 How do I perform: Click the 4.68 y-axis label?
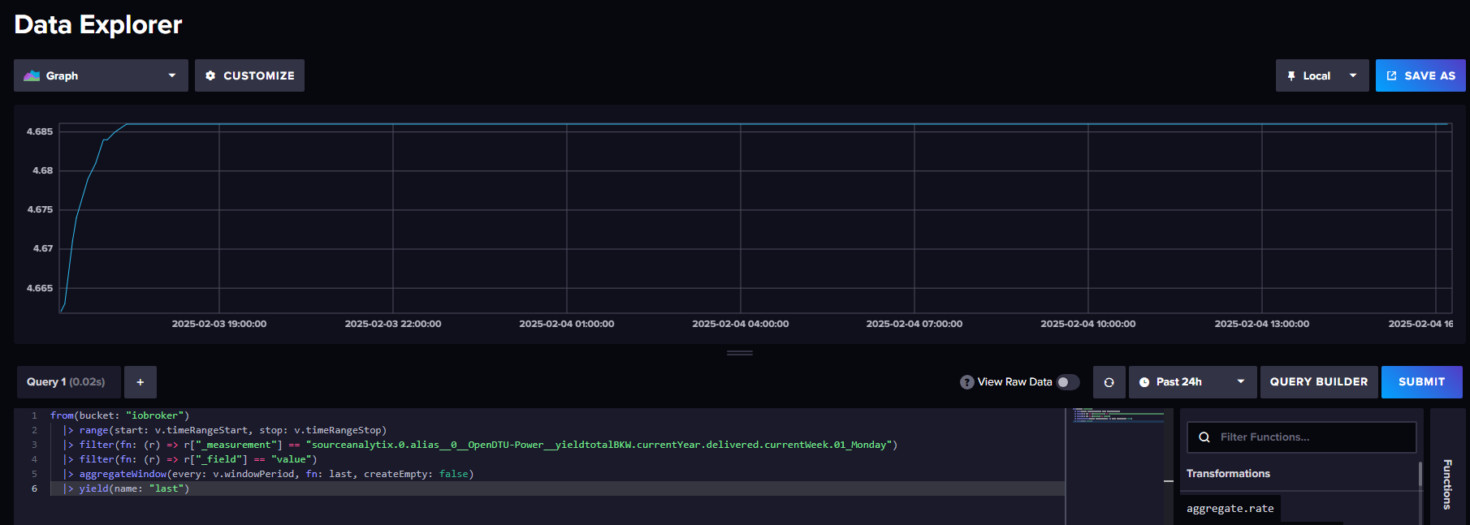click(x=42, y=170)
